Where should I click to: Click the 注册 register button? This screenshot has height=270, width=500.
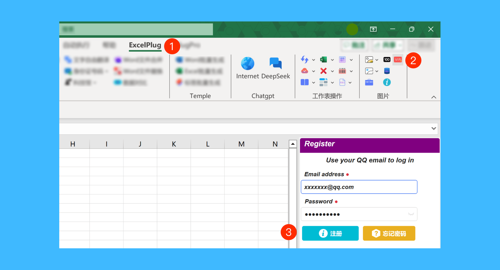point(330,233)
